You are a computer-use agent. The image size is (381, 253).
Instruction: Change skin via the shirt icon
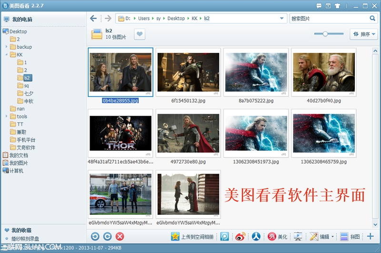pos(337,6)
